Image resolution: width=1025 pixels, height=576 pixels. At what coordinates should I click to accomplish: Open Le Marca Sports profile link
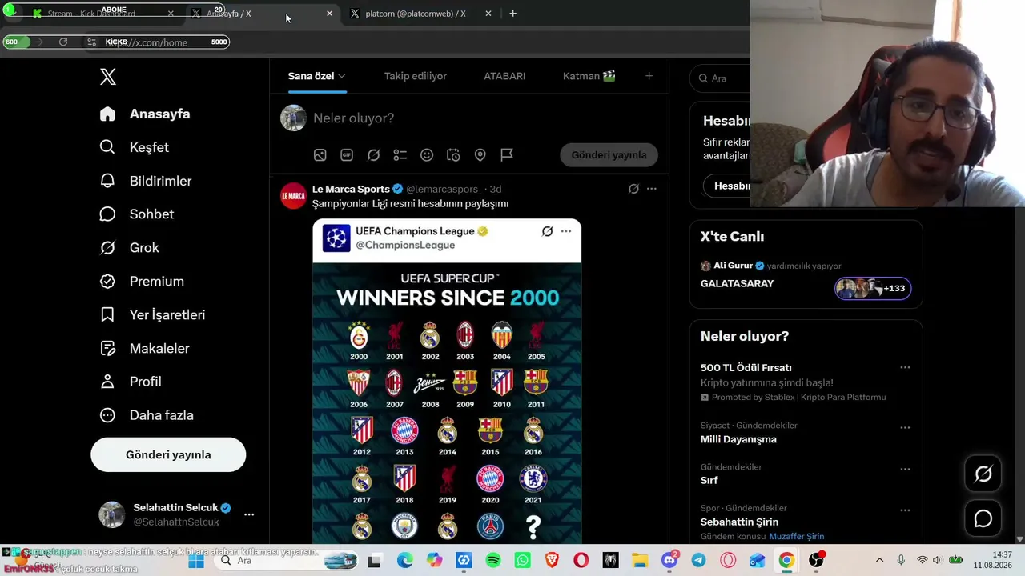(351, 189)
